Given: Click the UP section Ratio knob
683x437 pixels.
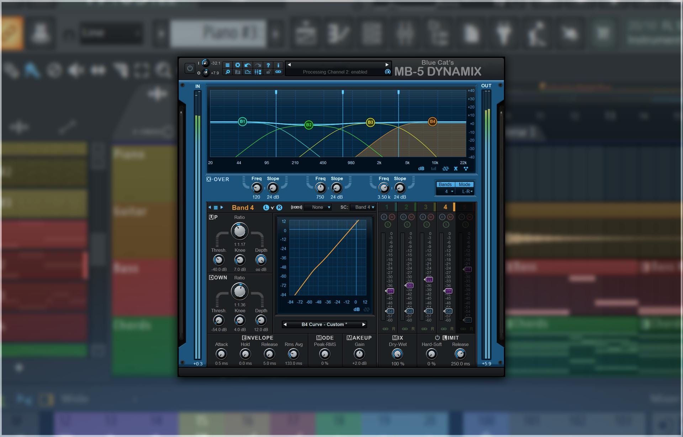Looking at the screenshot, I should (239, 231).
